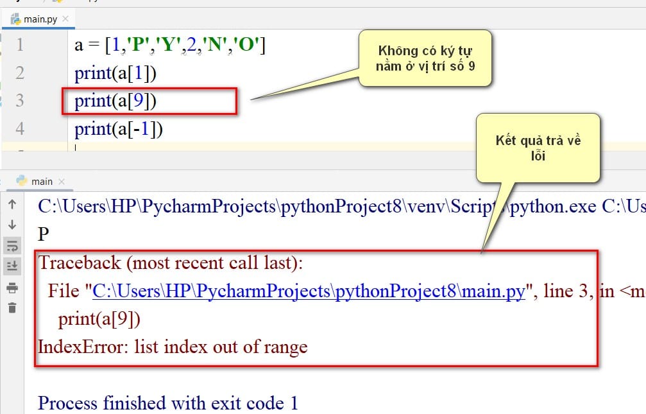Click the print icon in run panel
This screenshot has width=646, height=414.
pos(12,288)
